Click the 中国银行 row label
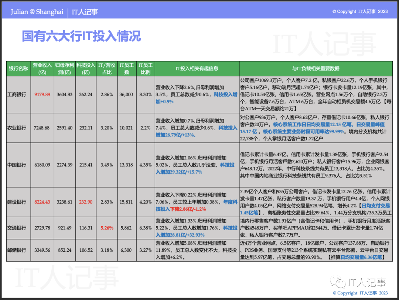Viewport: 399px width, 300px height. pyautogui.click(x=17, y=165)
